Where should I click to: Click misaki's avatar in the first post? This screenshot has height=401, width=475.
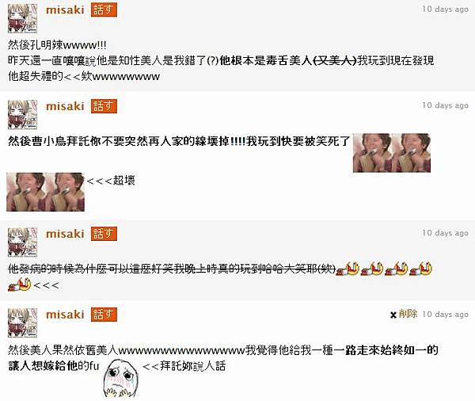coord(22,18)
